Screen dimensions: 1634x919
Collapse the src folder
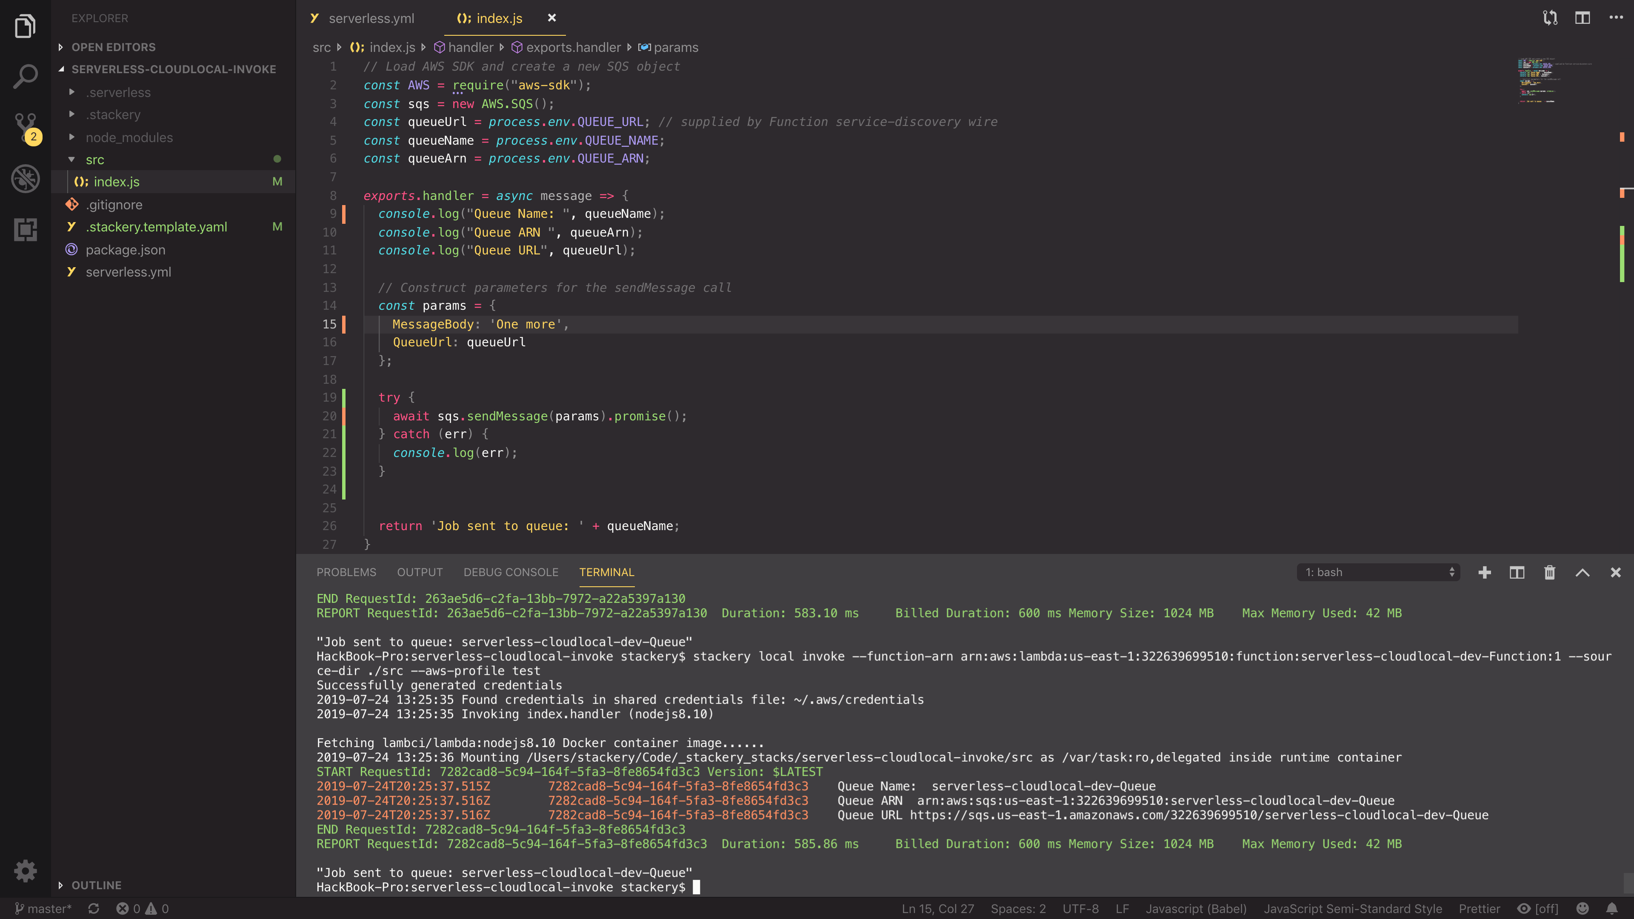click(72, 159)
